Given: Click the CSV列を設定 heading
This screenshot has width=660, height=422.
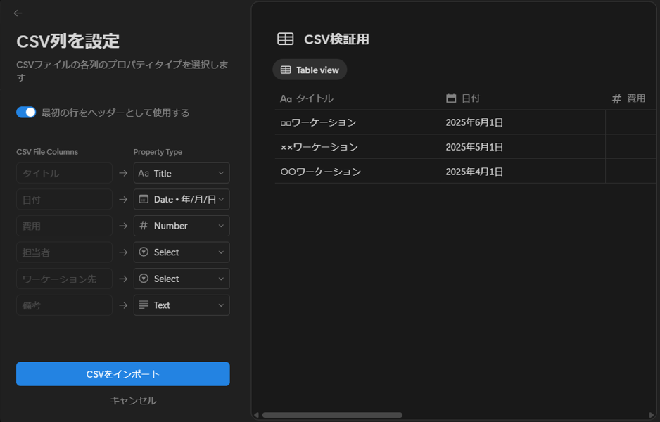Looking at the screenshot, I should pos(68,41).
